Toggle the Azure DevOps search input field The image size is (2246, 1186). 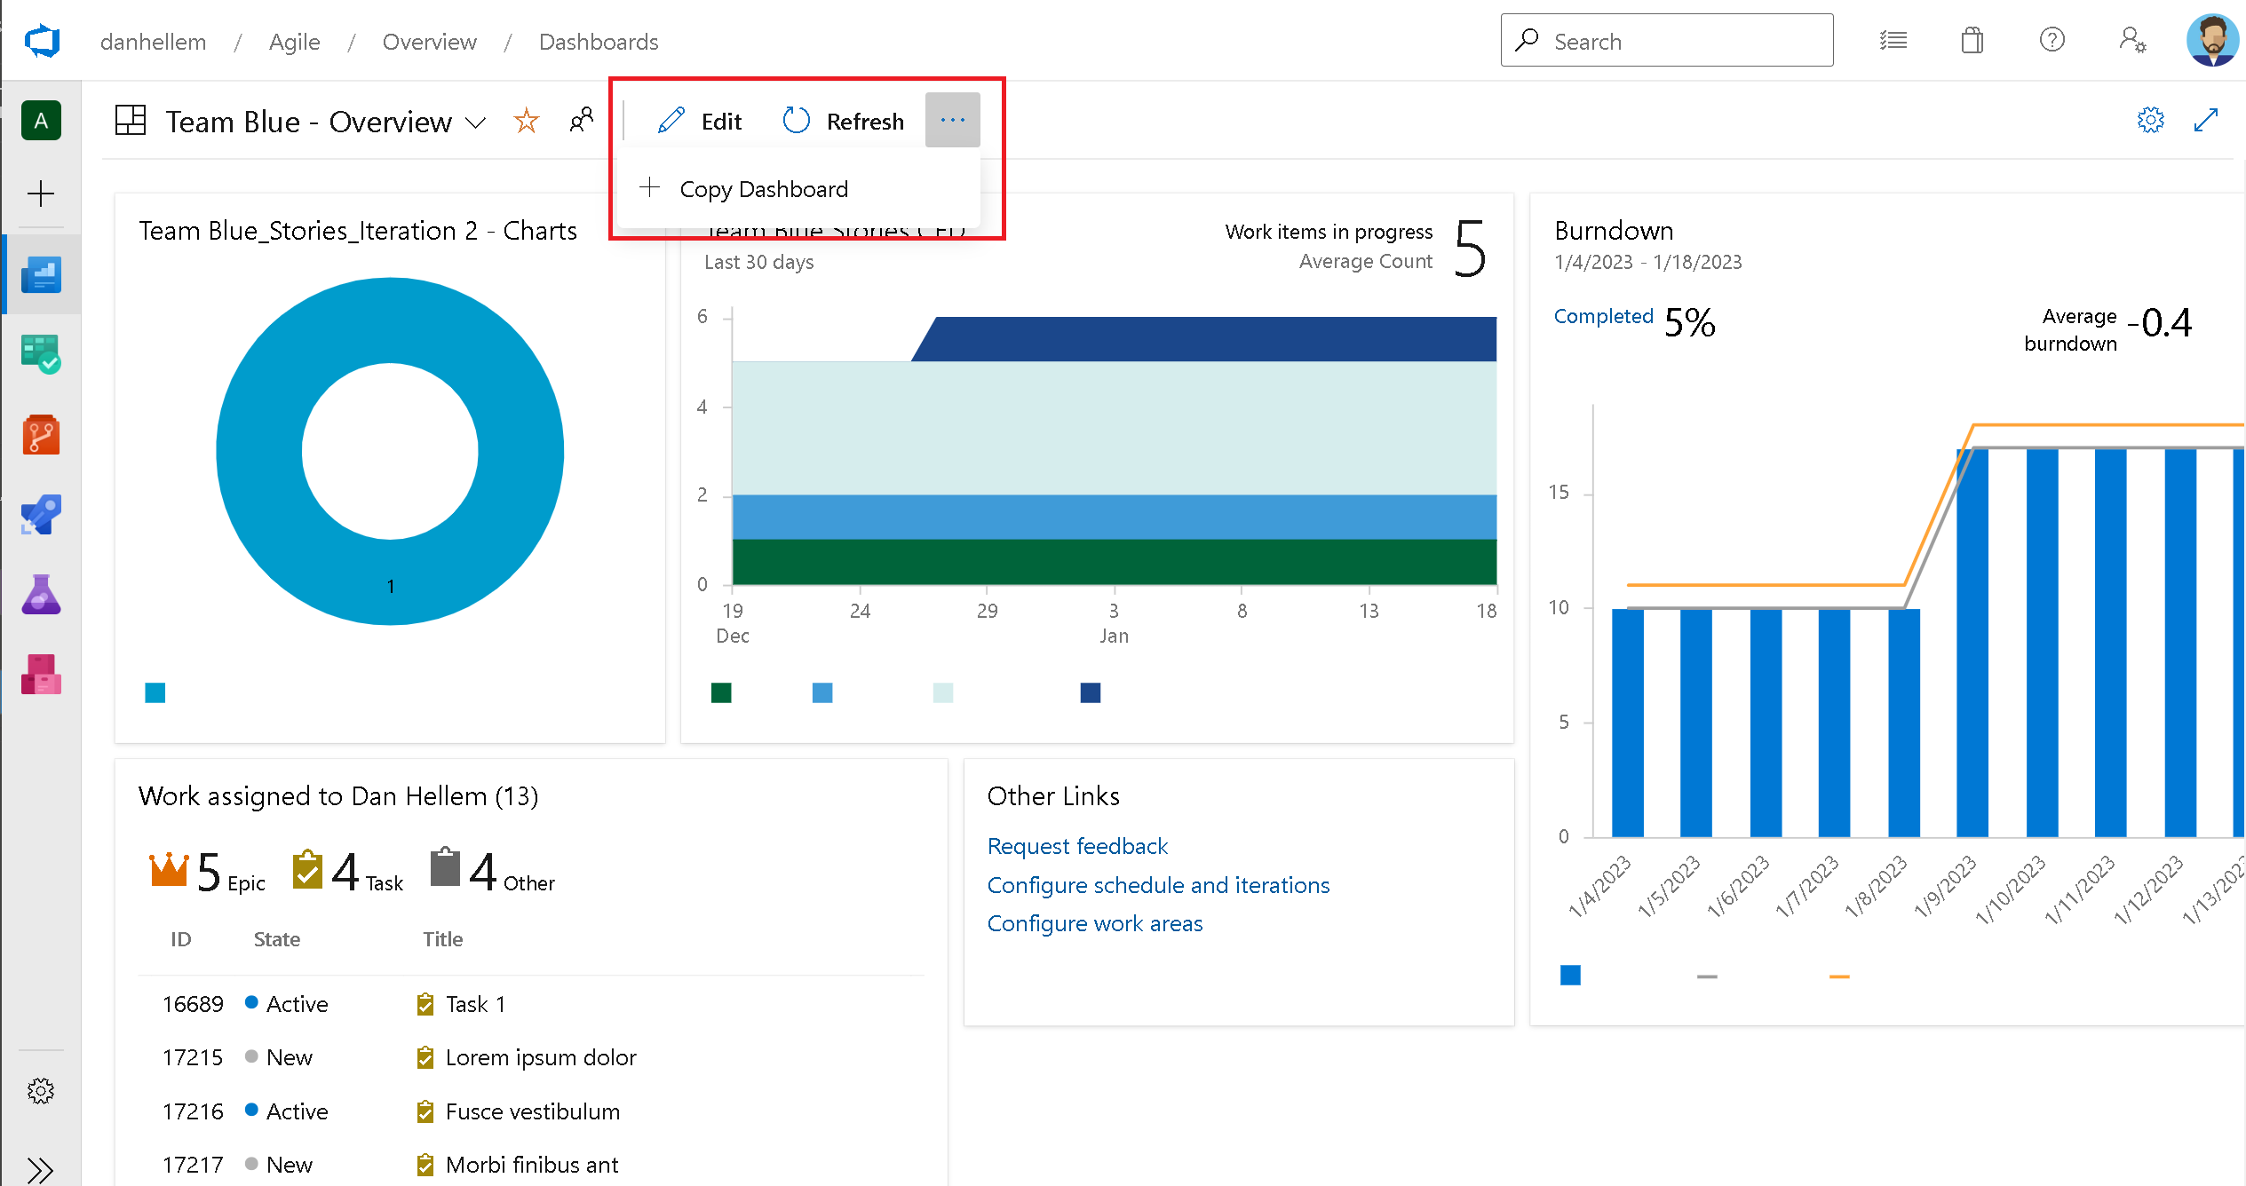tap(1667, 40)
